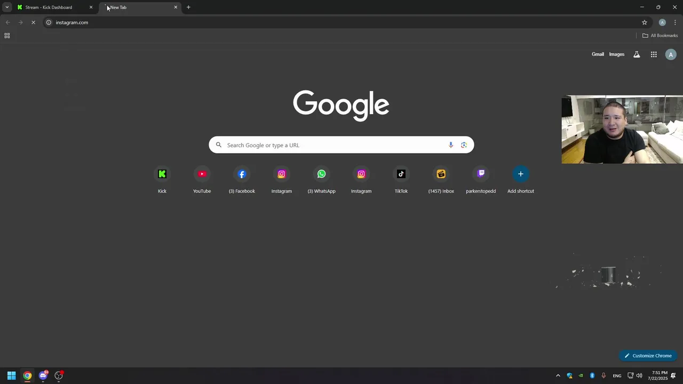
Task: Go back to the previous page
Action: click(7, 22)
